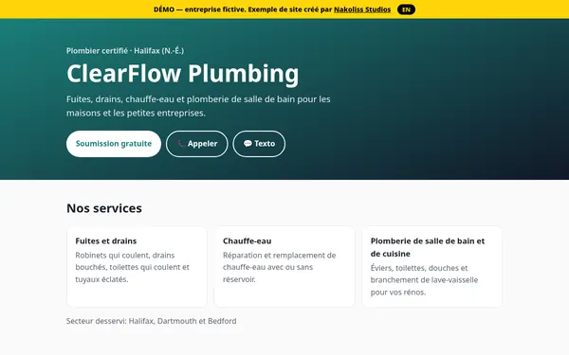Click the Robinets qui coulent description
Image resolution: width=569 pixels, height=355 pixels.
coord(133,267)
